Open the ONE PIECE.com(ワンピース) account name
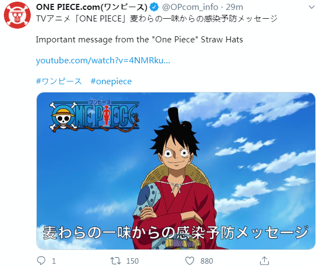This screenshot has height=267, width=318. click(92, 7)
